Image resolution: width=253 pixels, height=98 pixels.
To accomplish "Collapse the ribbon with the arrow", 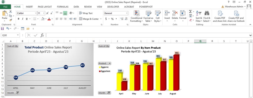I will point(250,24).
